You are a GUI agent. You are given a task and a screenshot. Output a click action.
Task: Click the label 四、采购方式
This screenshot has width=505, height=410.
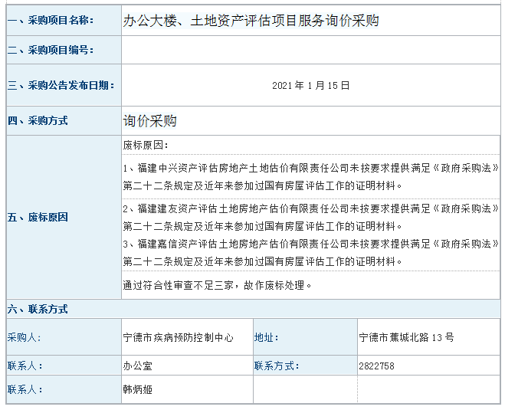tap(38, 121)
